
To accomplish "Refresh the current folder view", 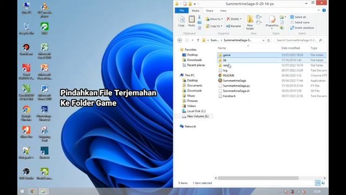I will click(269, 40).
